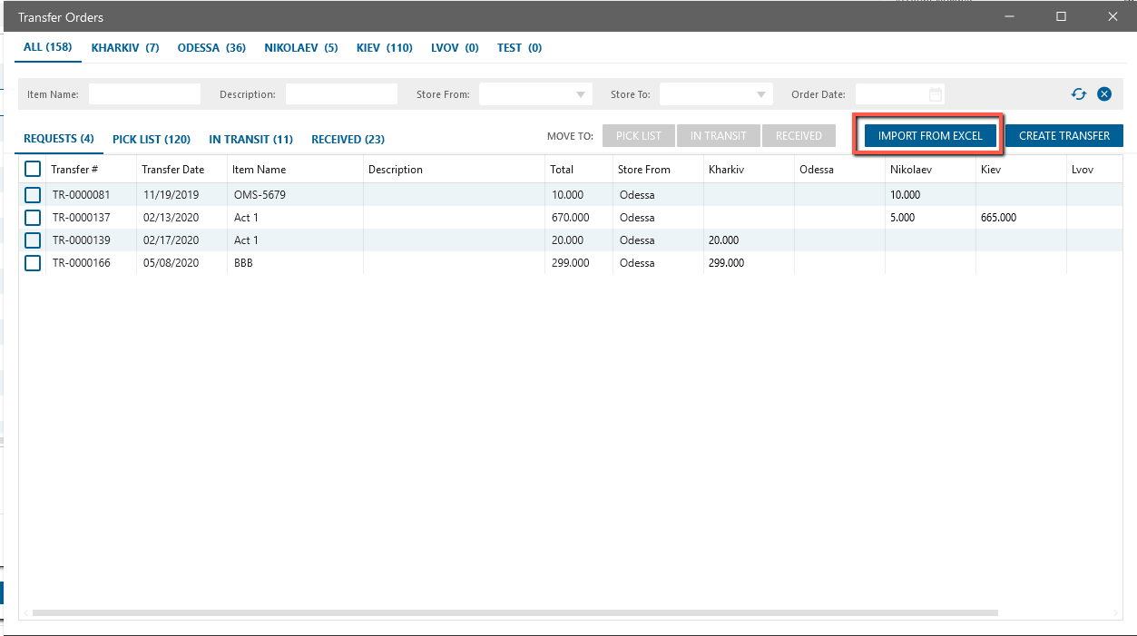
Task: Click the 5.000 Nikolaev quantity cell
Action: 930,218
